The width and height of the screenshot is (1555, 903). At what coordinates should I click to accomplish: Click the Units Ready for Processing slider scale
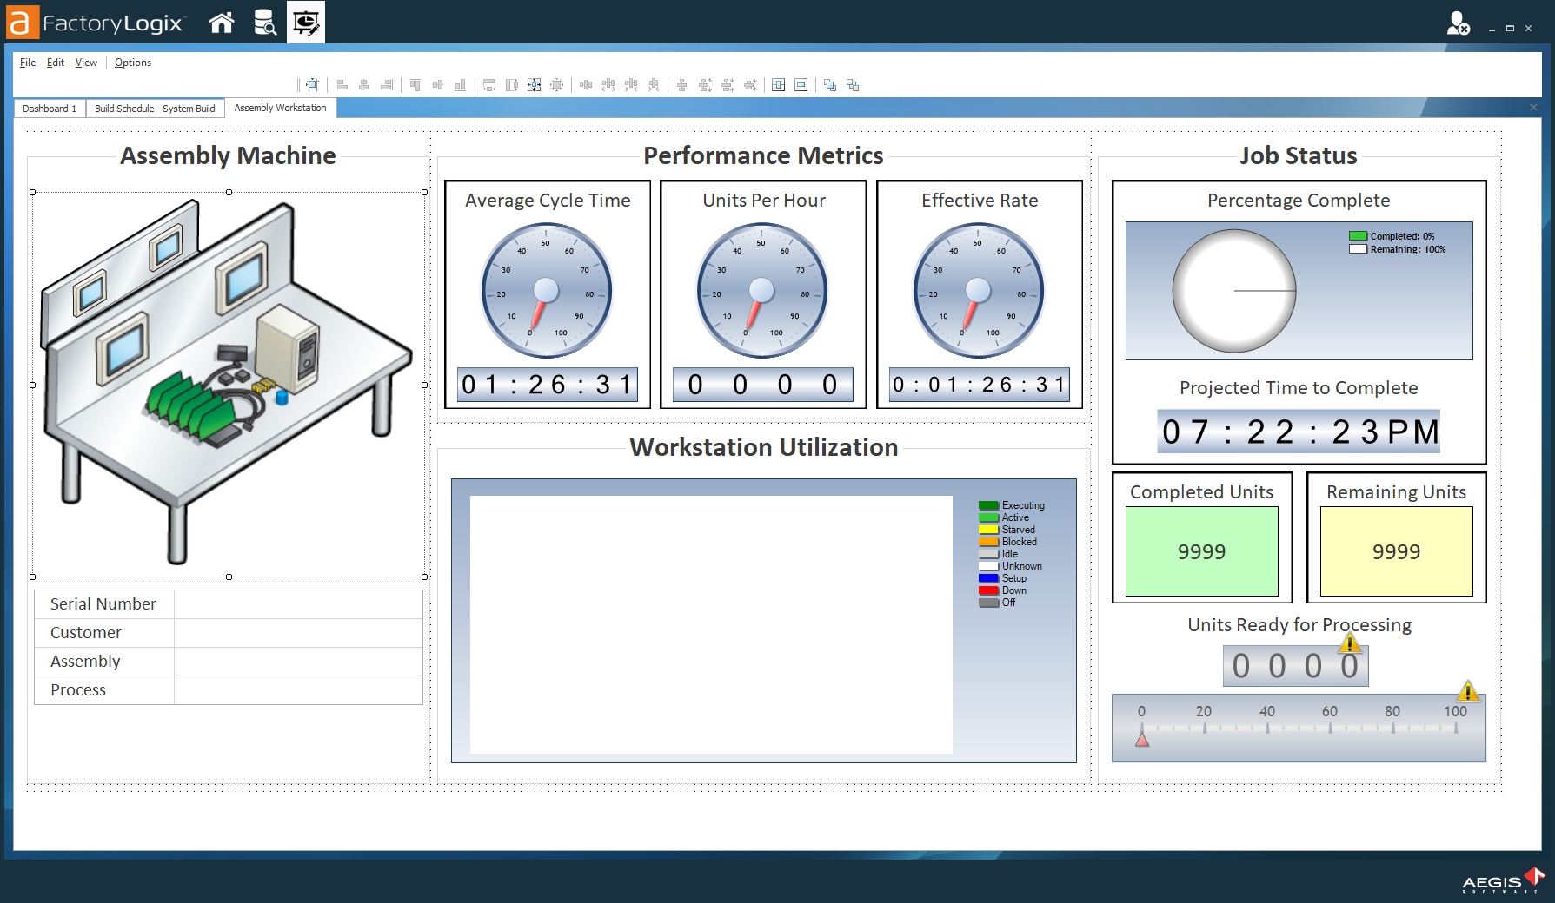point(1298,727)
